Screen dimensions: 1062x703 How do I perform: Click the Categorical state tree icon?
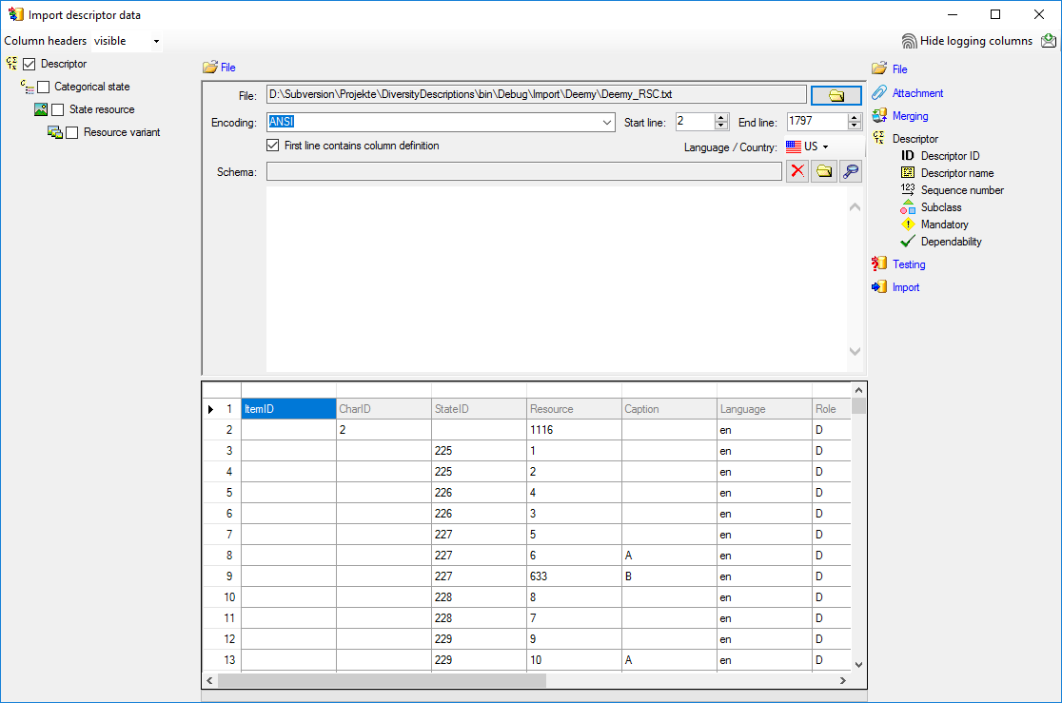click(27, 87)
